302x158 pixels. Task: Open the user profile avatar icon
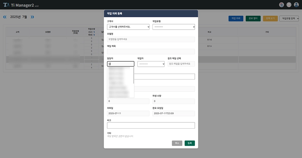coord(296,5)
